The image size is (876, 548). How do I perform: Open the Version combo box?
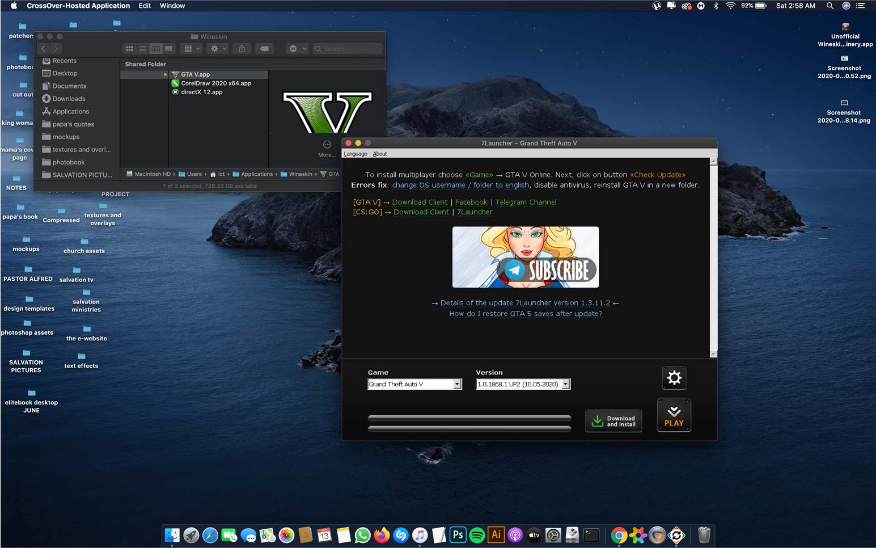click(x=523, y=384)
